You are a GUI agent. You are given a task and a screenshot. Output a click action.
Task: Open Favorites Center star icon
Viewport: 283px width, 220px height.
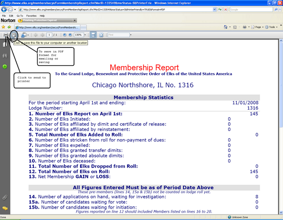pyautogui.click(x=3, y=27)
